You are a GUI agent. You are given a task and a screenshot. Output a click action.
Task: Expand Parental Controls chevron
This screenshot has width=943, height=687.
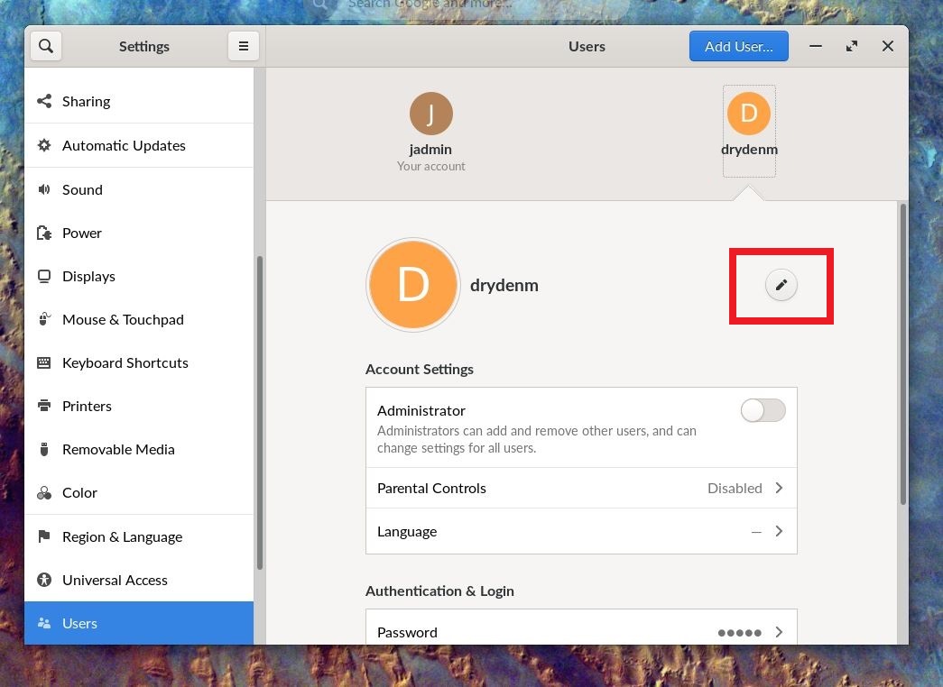[x=779, y=488]
